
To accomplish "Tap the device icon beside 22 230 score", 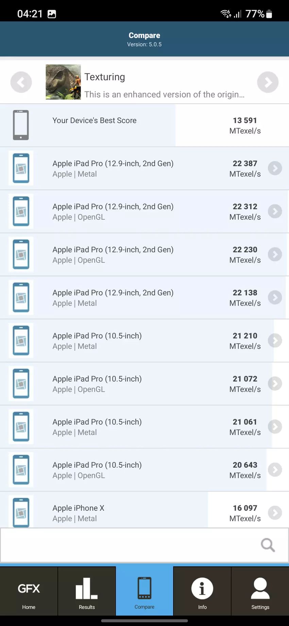I will [21, 254].
